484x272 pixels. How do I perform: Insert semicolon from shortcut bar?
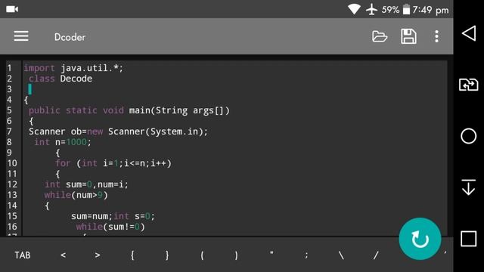pos(306,255)
